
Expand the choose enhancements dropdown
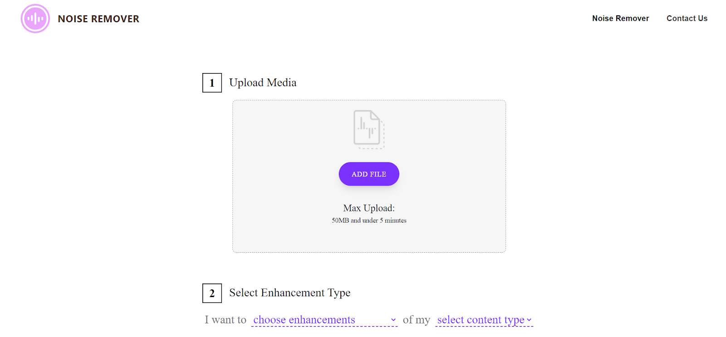(x=324, y=320)
